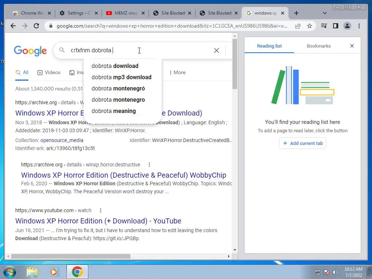The width and height of the screenshot is (372, 279).
Task: Open the opensource_media collection link
Action: tap(62, 140)
